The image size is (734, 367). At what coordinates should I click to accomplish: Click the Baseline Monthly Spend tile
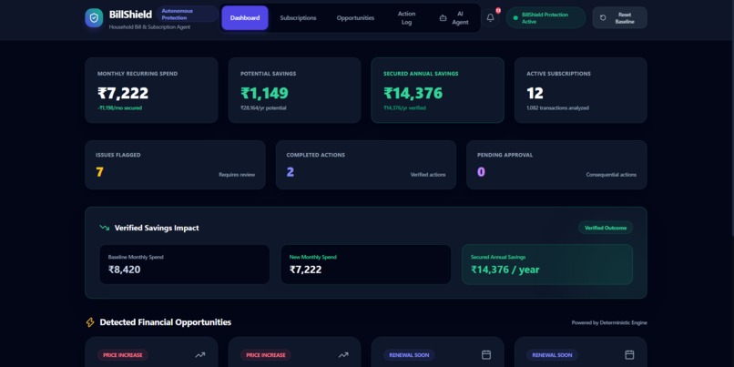point(185,264)
